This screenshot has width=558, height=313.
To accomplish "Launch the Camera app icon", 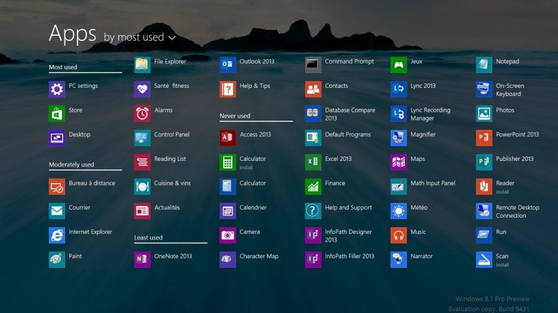I will point(228,235).
